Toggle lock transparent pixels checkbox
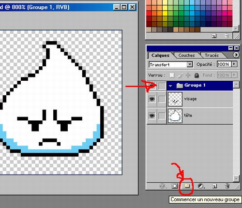The image size is (242, 208). pyautogui.click(x=172, y=75)
